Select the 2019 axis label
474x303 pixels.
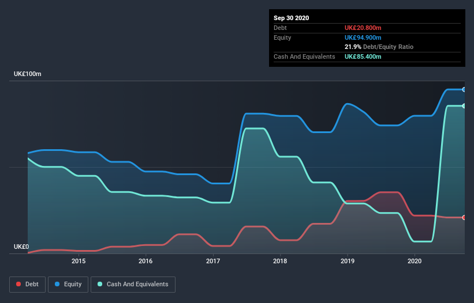pos(348,261)
